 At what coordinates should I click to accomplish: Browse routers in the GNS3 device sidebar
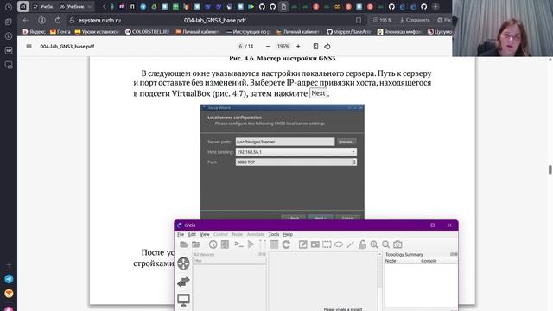pyautogui.click(x=183, y=263)
